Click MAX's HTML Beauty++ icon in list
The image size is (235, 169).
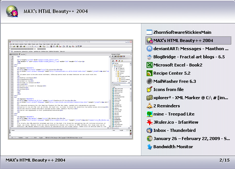click(149, 40)
